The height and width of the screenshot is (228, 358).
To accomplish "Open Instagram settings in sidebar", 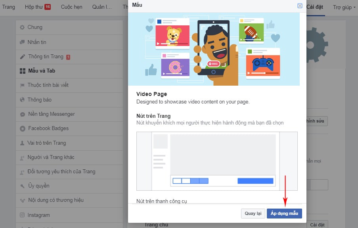I will tap(69, 215).
